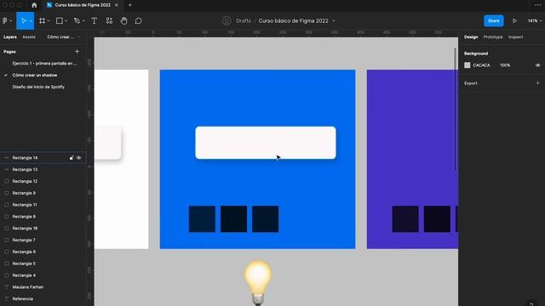Switch to the Assets tab
The height and width of the screenshot is (306, 545).
coord(29,37)
